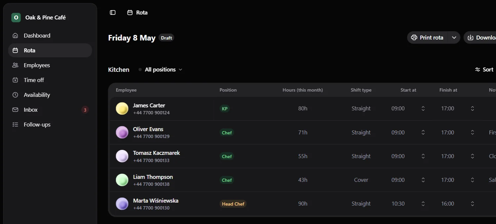Click Oliver Evans's Chef position tag
496x224 pixels.
227,132
